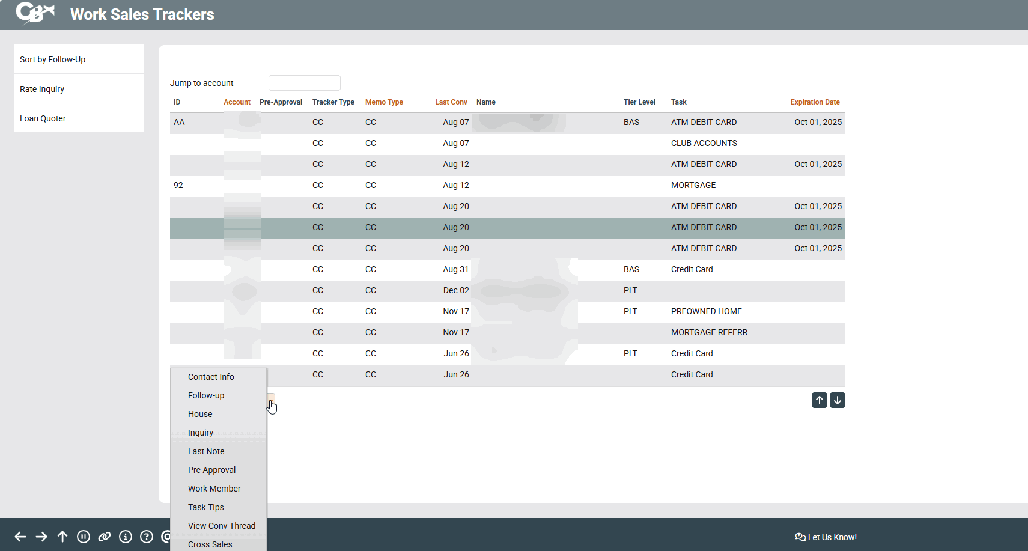The width and height of the screenshot is (1028, 551).
Task: Sort by Expiration Date column header
Action: point(815,102)
